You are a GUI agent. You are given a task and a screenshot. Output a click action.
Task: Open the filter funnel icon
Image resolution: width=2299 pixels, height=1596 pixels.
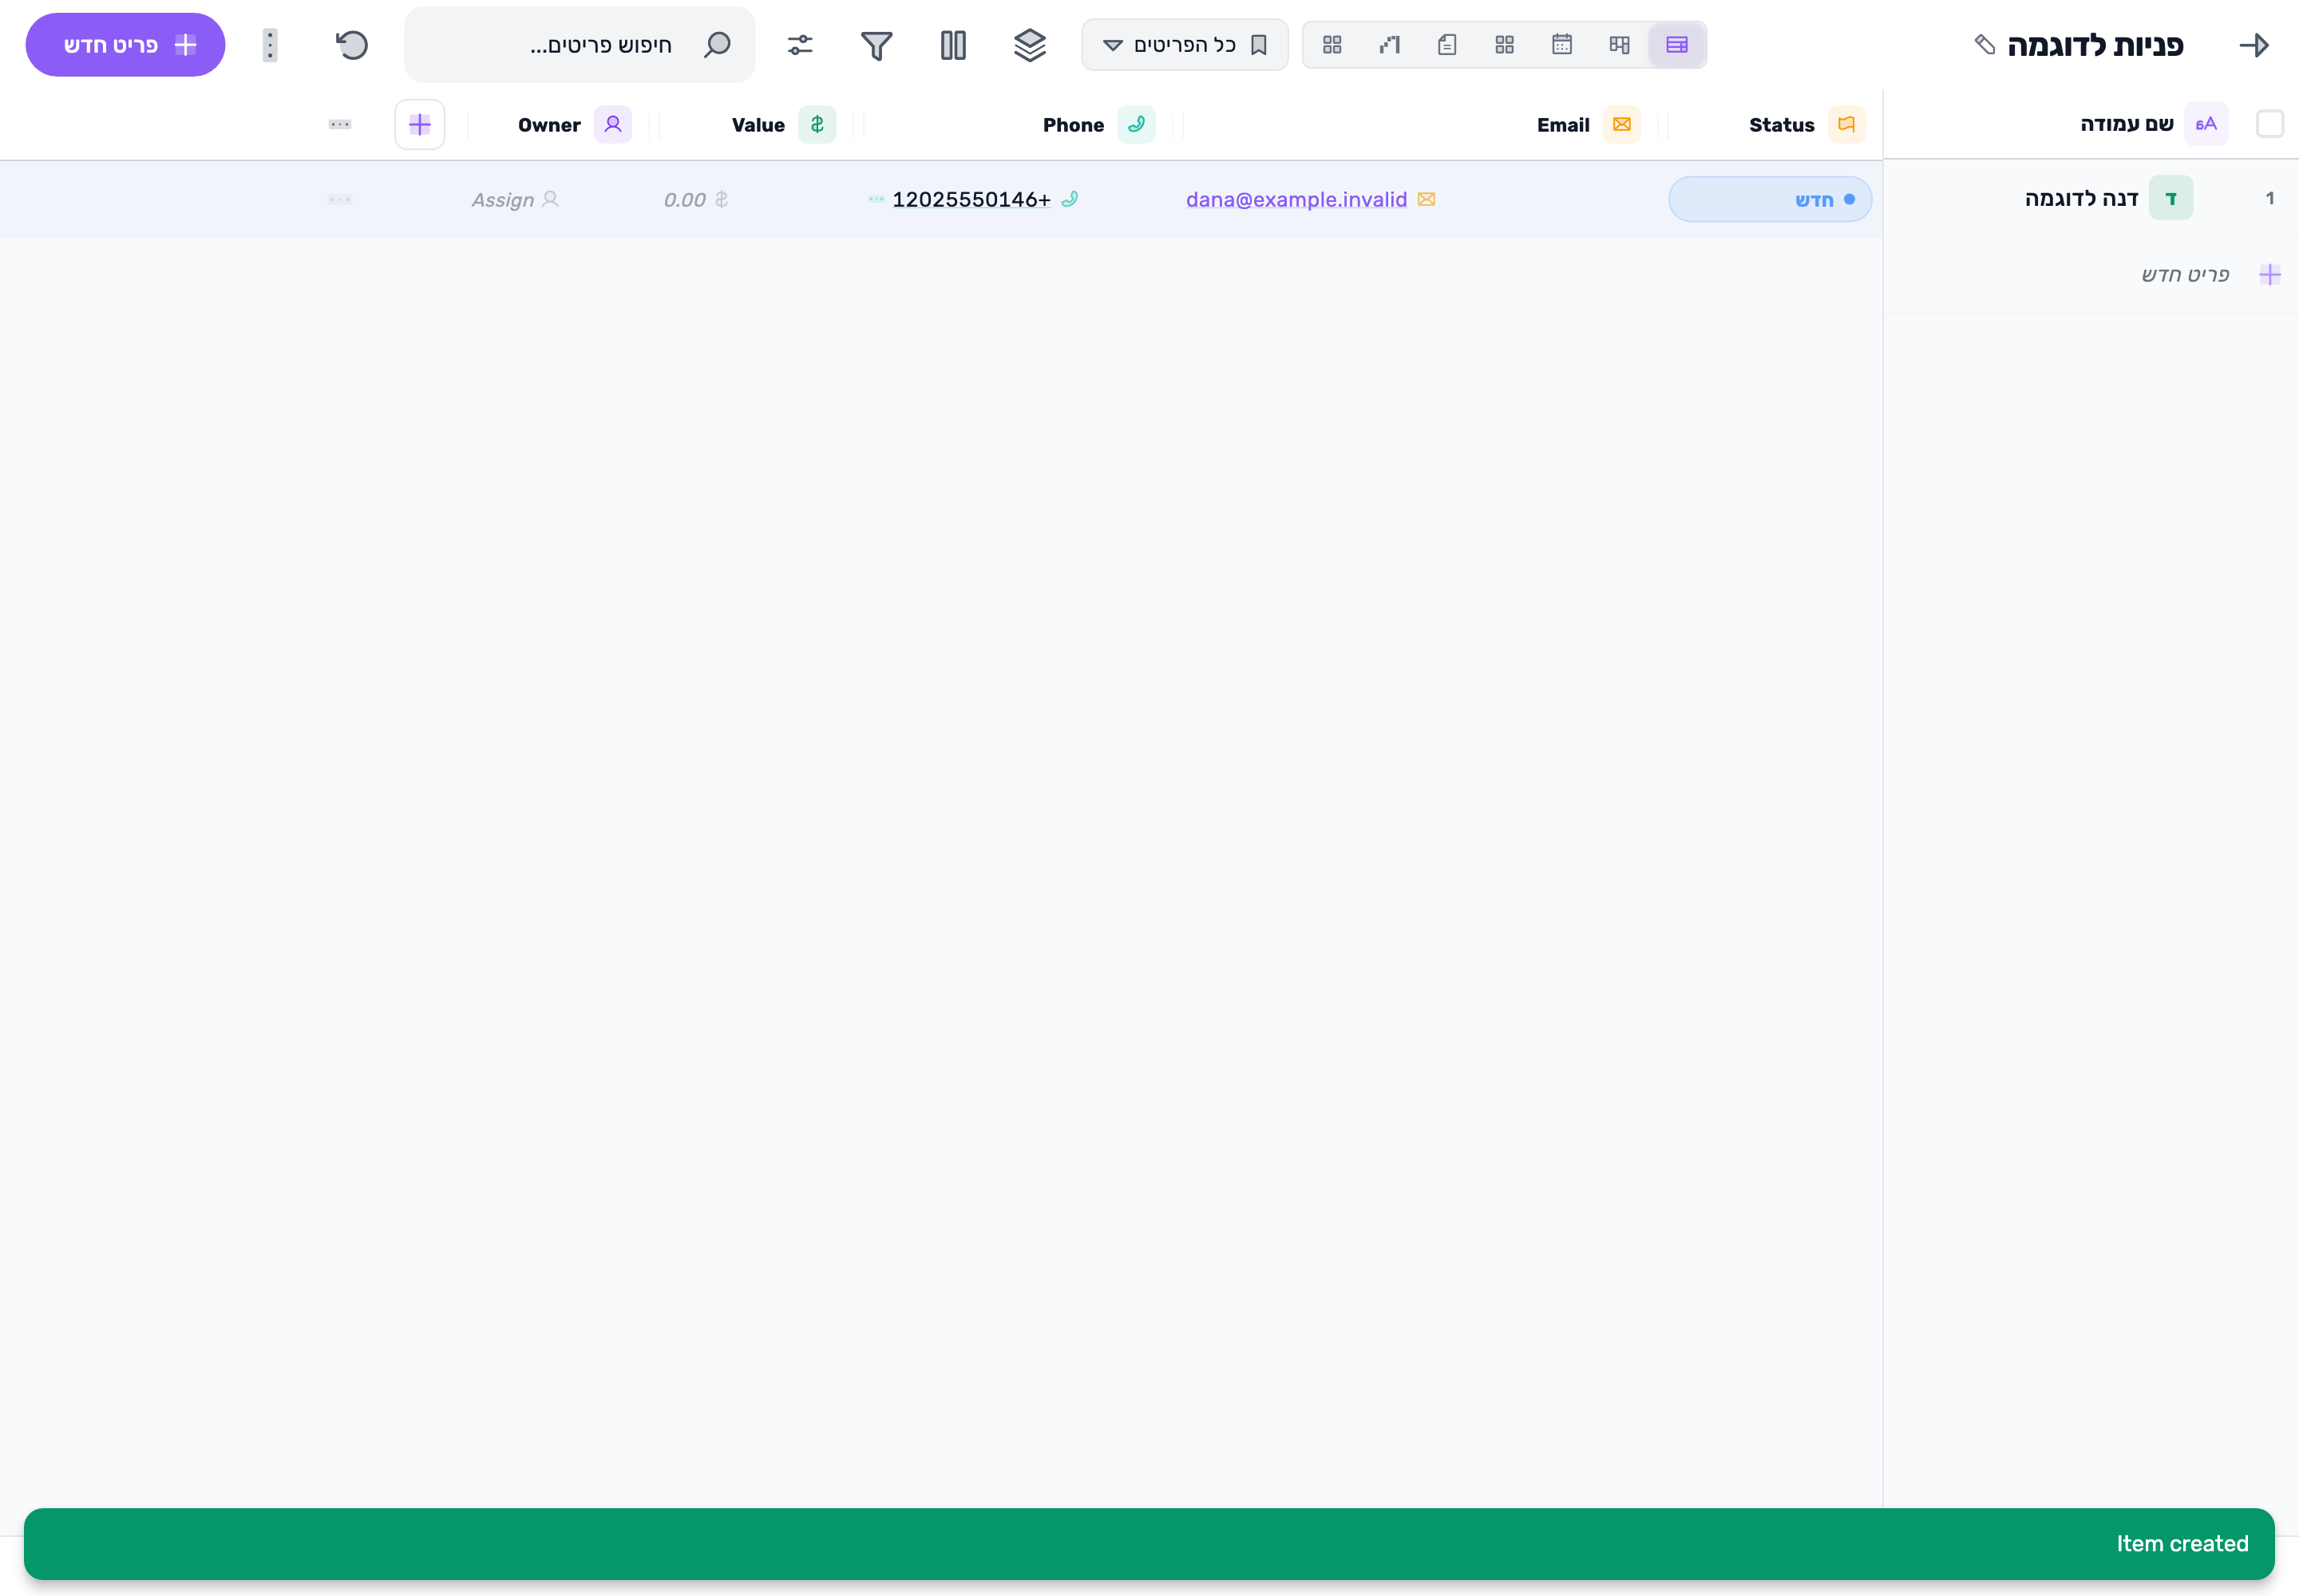[x=876, y=45]
